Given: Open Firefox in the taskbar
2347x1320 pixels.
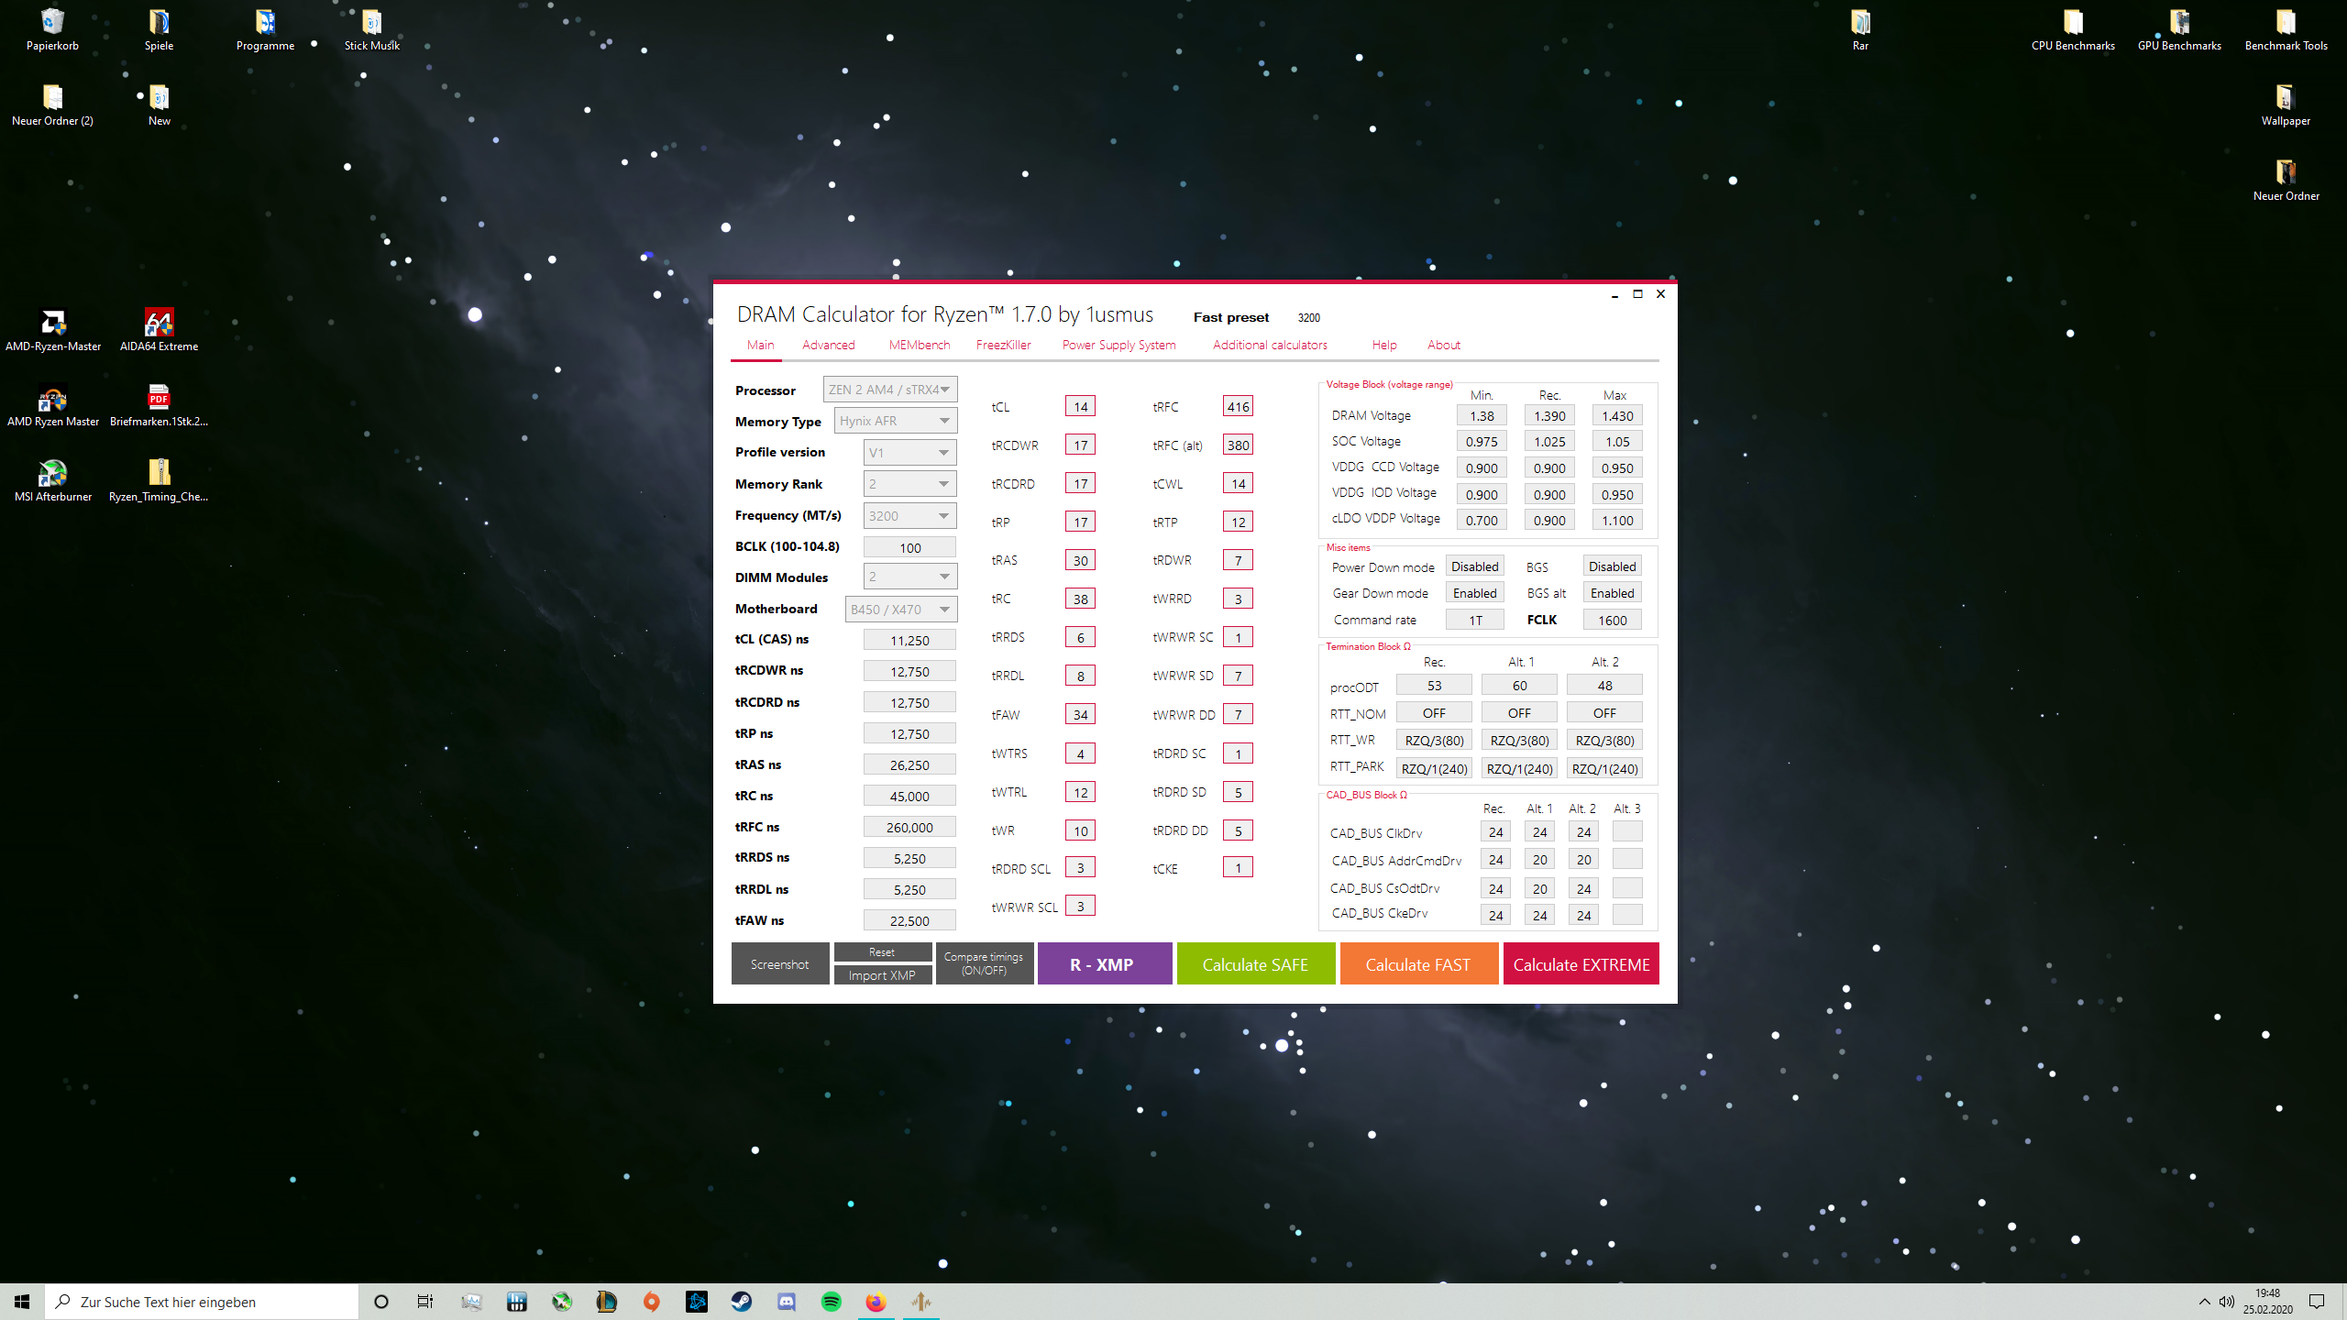Looking at the screenshot, I should 875,1301.
